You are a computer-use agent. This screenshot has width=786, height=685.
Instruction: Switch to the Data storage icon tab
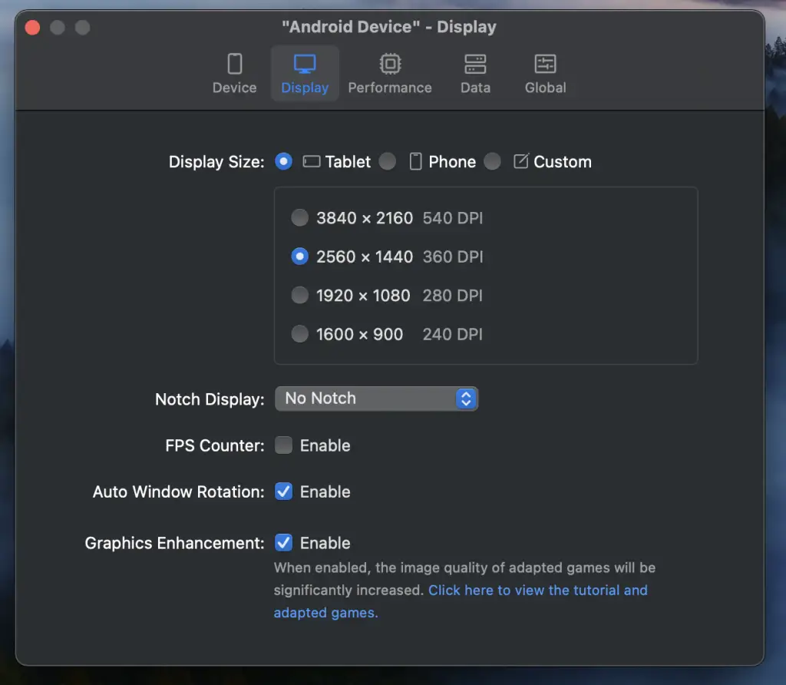pos(475,63)
